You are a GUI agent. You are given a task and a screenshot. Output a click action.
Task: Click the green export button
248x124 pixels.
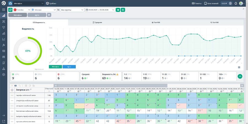point(123,10)
